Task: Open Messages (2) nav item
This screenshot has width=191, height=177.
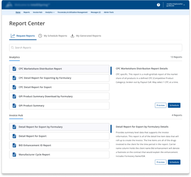Action: [x=95, y=12]
